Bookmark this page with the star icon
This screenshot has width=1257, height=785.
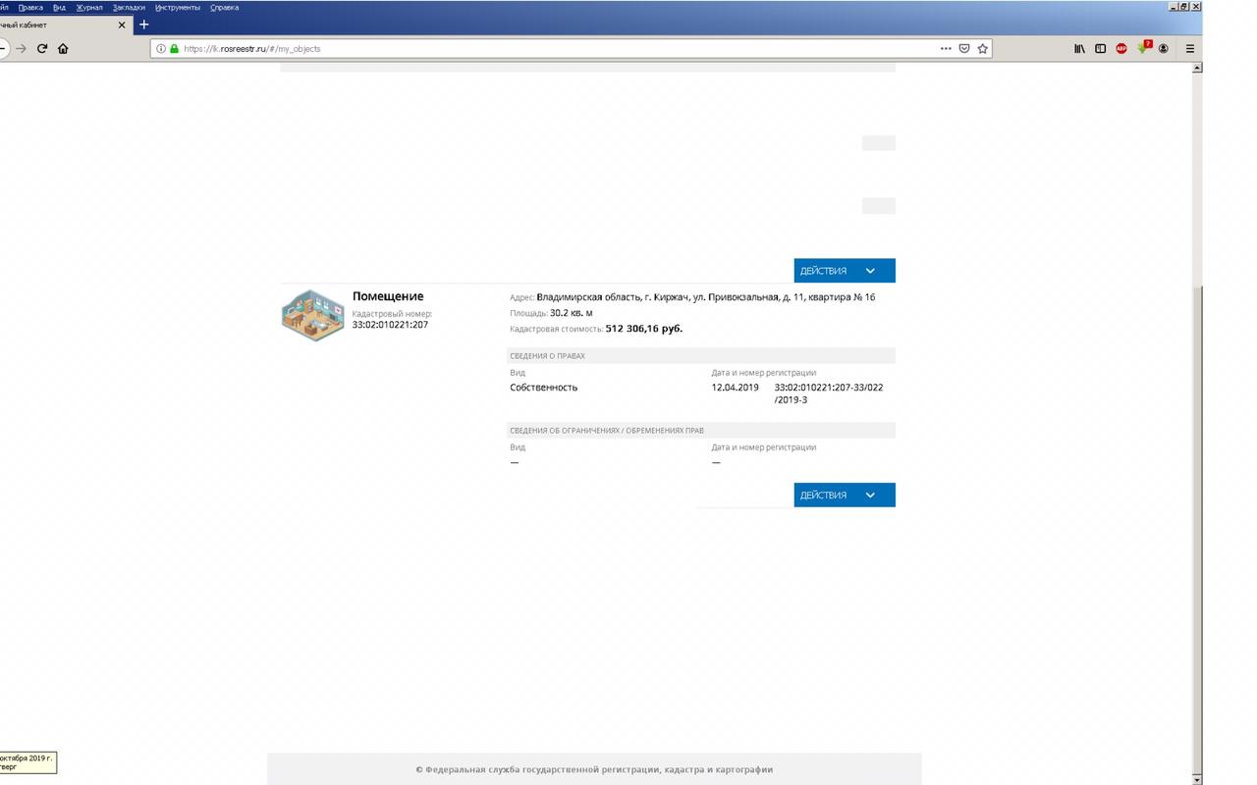982,48
